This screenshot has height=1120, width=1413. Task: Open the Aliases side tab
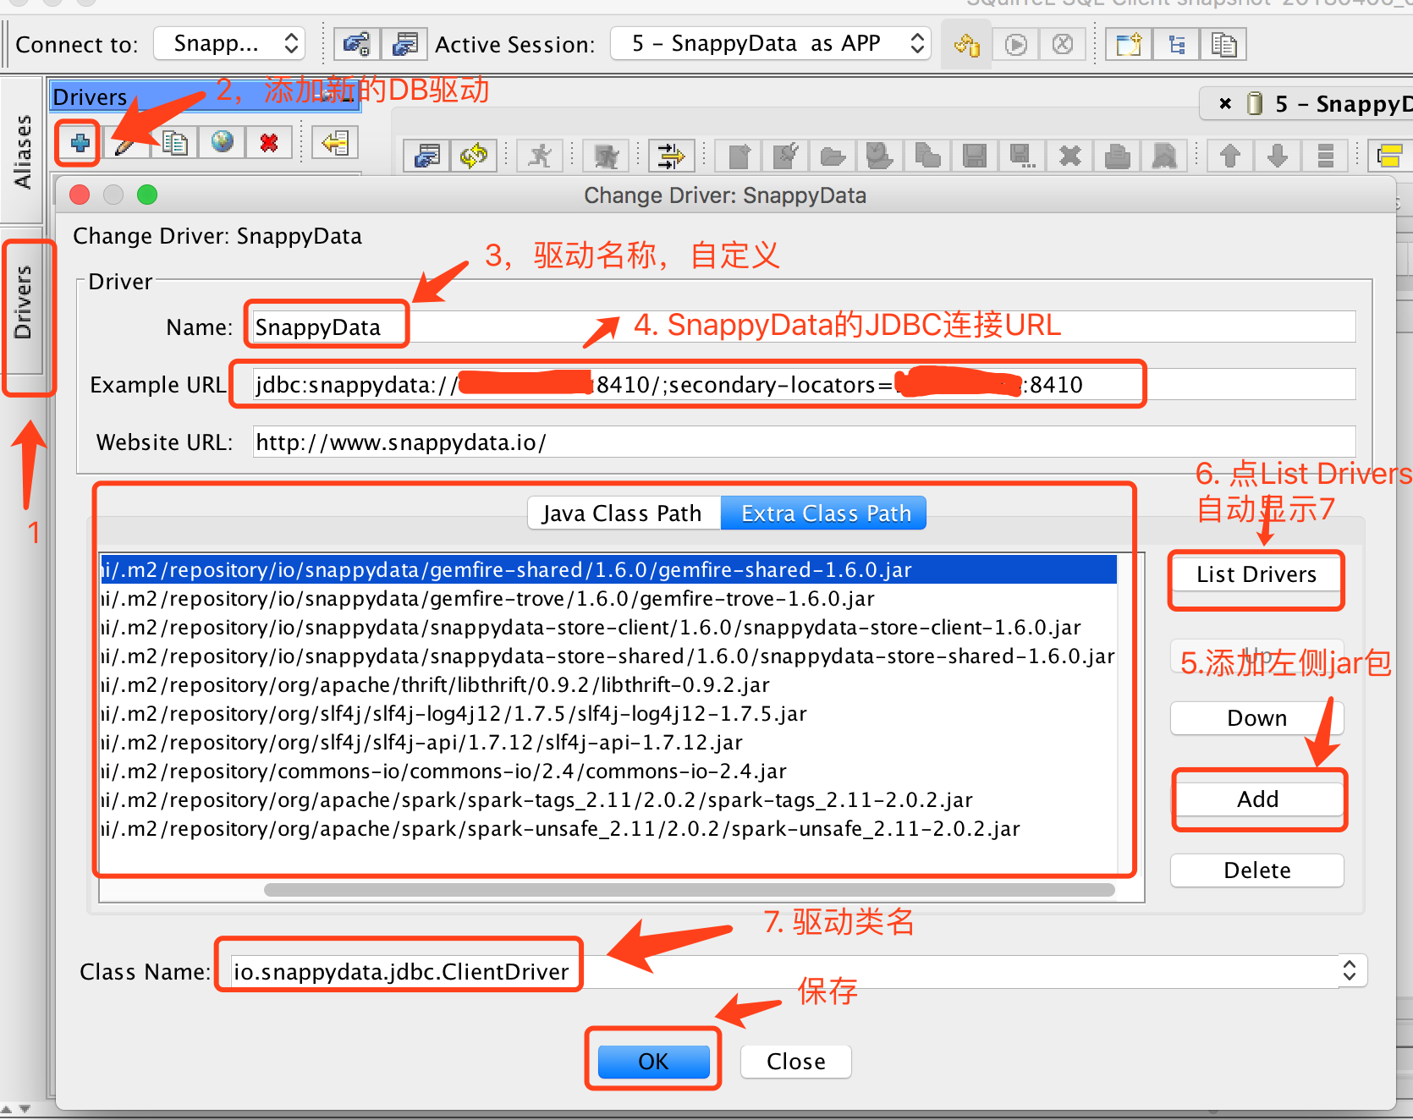click(22, 150)
